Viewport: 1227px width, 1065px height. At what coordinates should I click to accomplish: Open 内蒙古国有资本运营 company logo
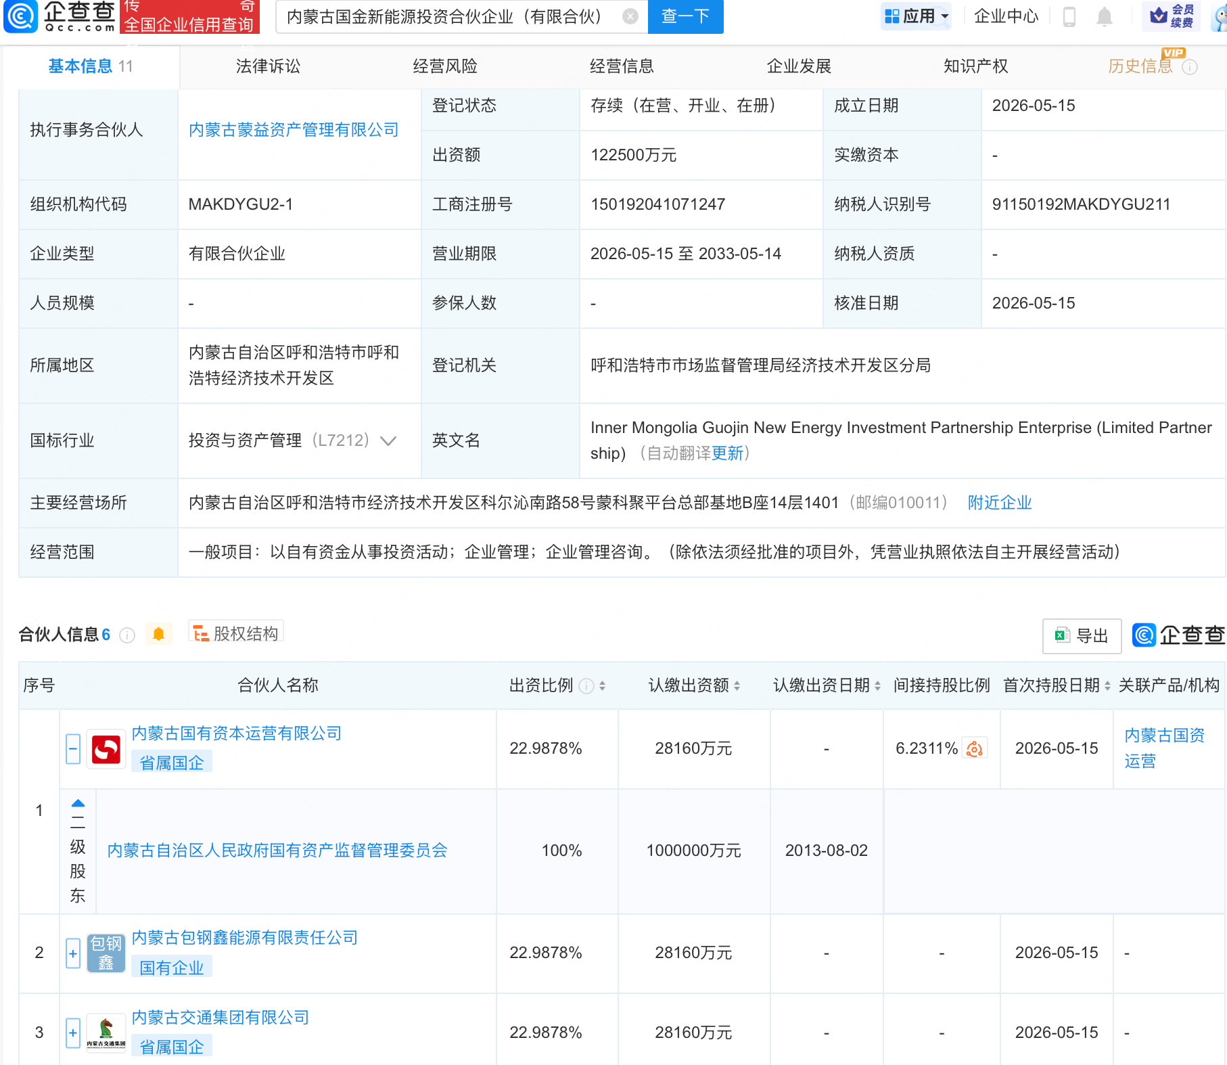point(106,749)
